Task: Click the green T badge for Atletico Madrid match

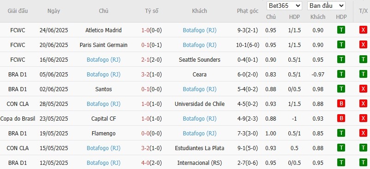Action: click(341, 30)
